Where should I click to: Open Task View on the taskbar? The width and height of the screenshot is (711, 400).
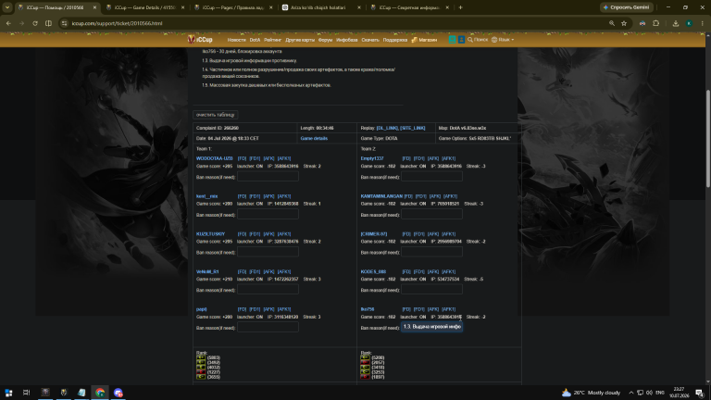pyautogui.click(x=26, y=393)
